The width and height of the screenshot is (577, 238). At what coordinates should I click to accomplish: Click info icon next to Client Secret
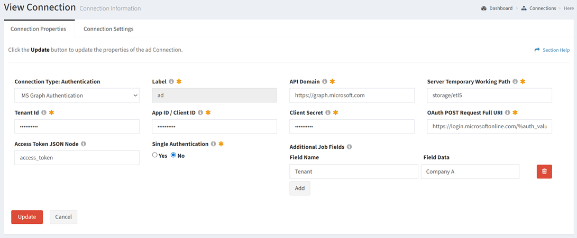pos(328,113)
